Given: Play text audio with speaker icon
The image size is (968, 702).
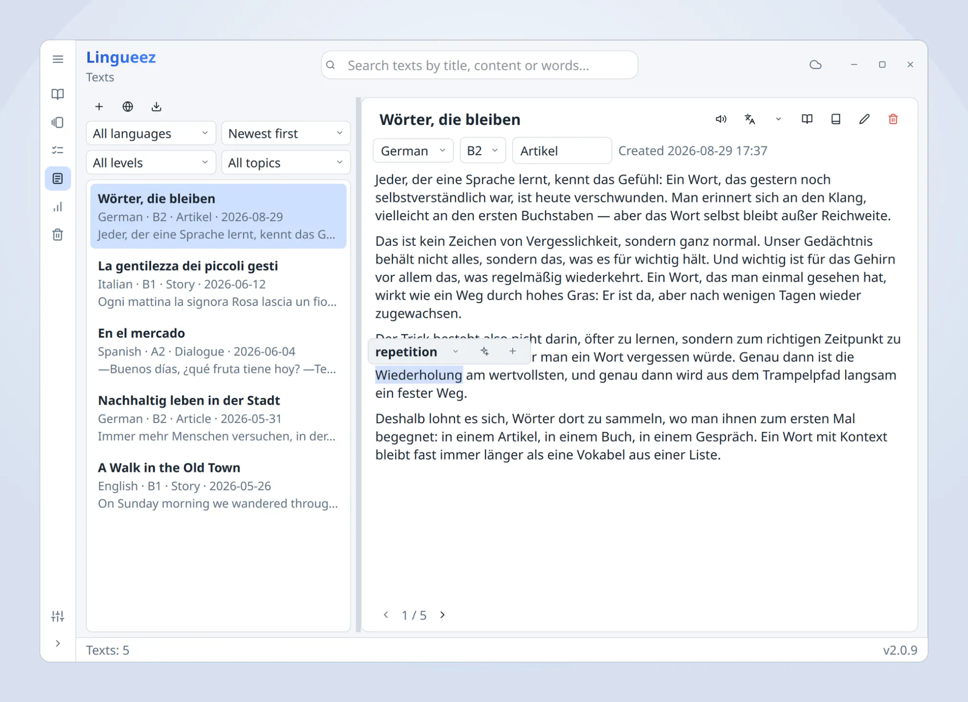Looking at the screenshot, I should [x=721, y=119].
